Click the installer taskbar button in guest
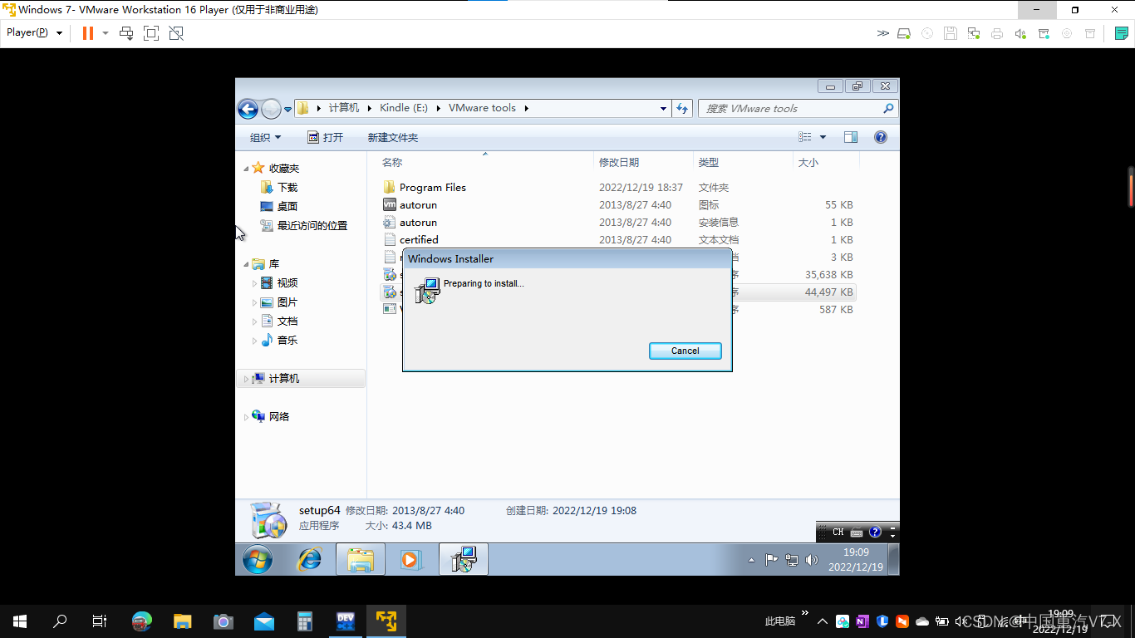 tap(464, 560)
